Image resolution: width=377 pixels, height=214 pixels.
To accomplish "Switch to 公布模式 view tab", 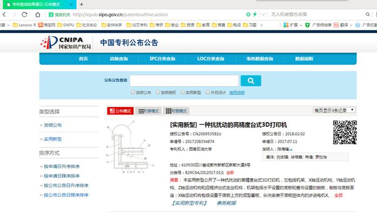I will (120, 111).
